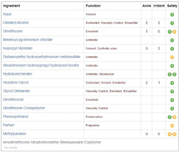Click the safety rating badge for Phenoxyethanol

[x=172, y=117]
